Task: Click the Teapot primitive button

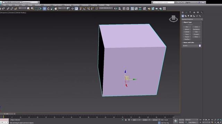Action: click(x=187, y=37)
